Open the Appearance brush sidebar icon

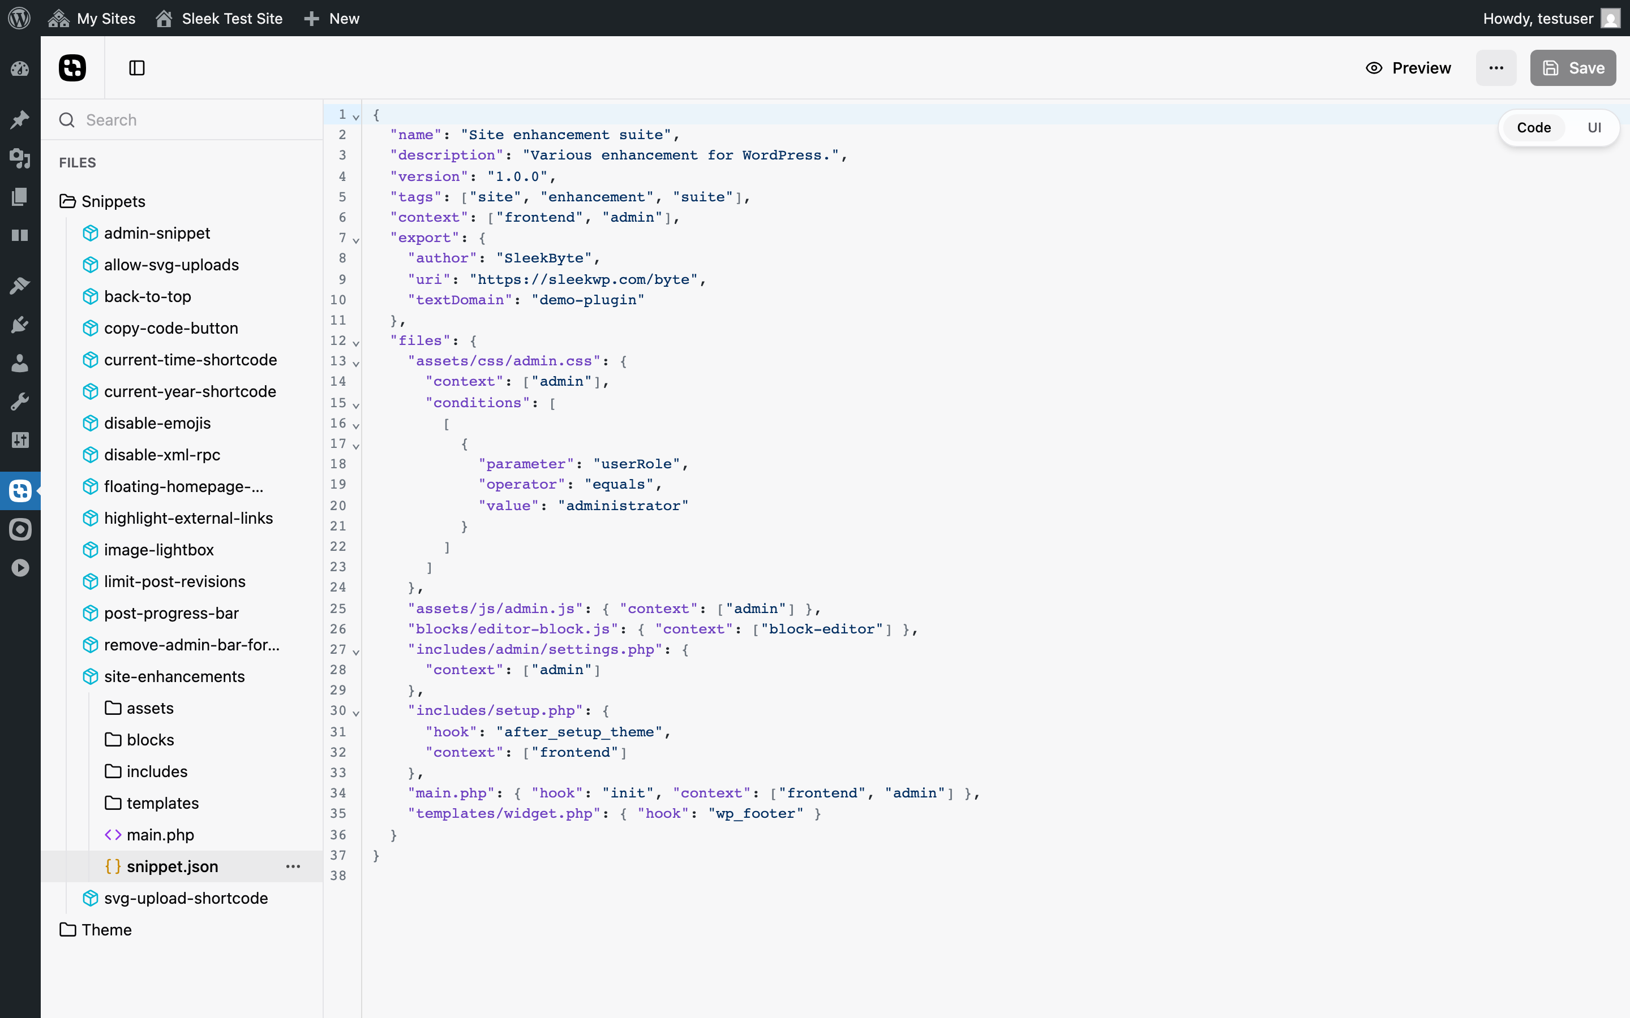20,286
